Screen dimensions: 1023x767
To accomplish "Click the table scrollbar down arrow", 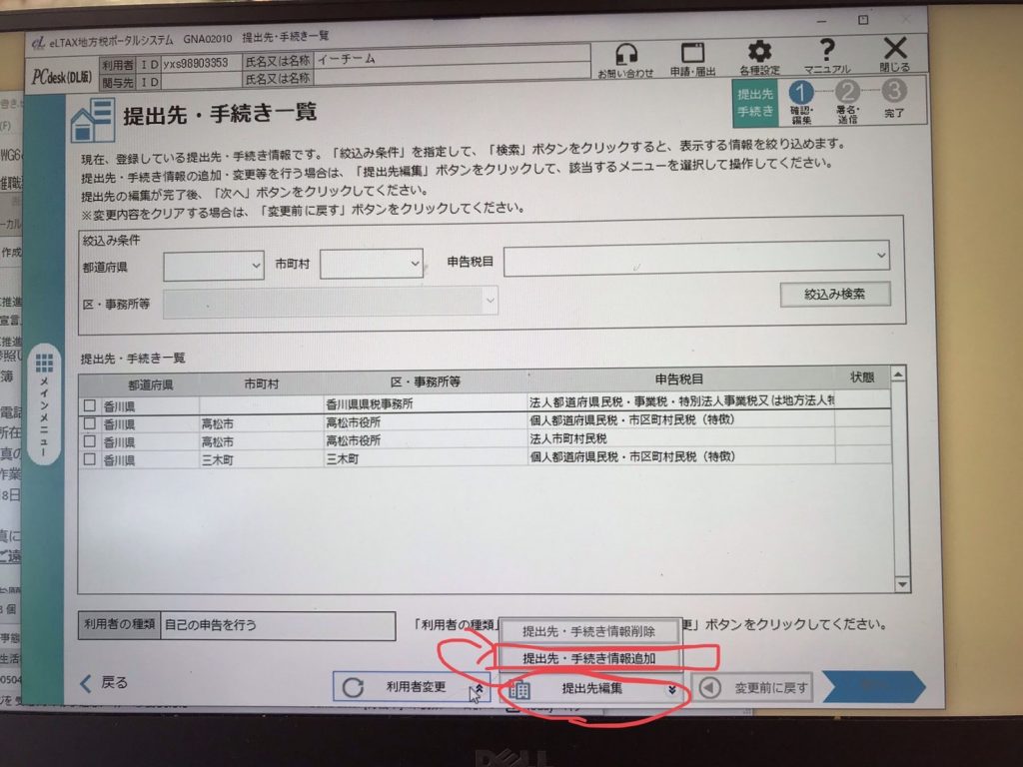I will coord(902,584).
